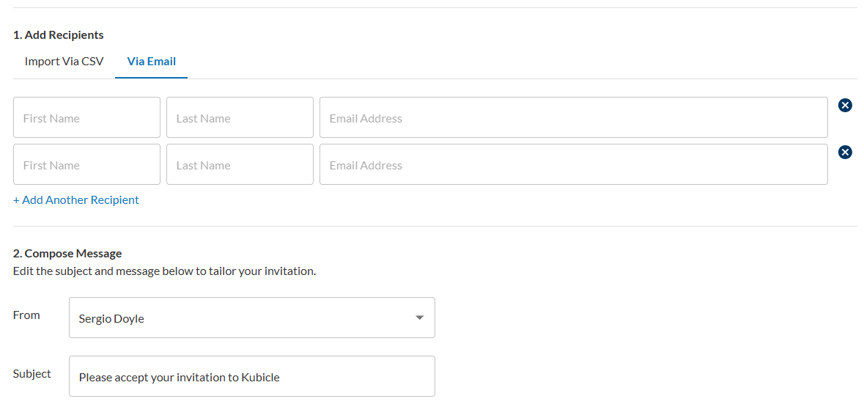
Task: Click the Compose Message section heading
Action: pyautogui.click(x=67, y=254)
